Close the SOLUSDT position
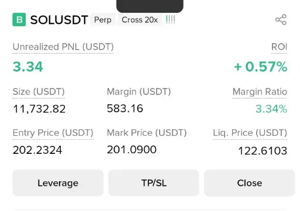 tap(250, 183)
